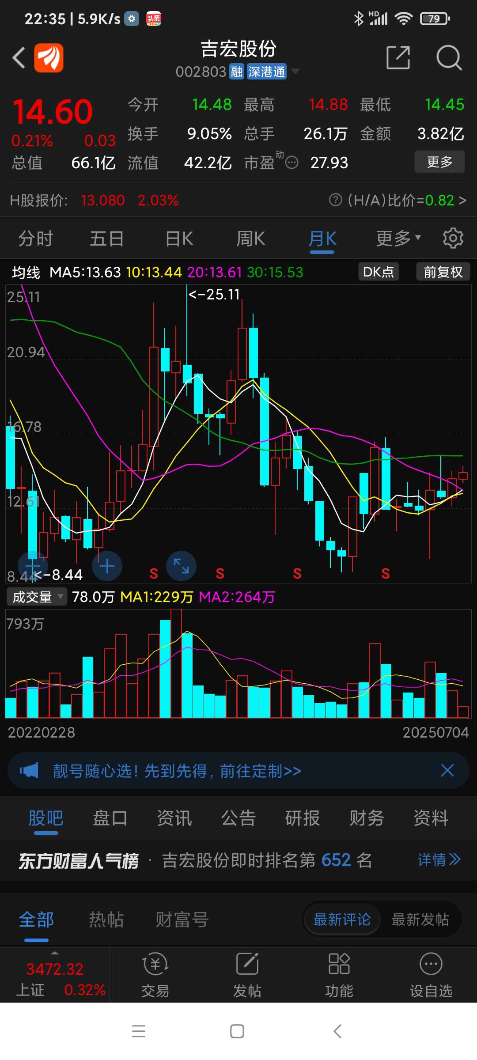The height and width of the screenshot is (1060, 477).
Task: Switch to 分时 chart tab
Action: (x=35, y=238)
